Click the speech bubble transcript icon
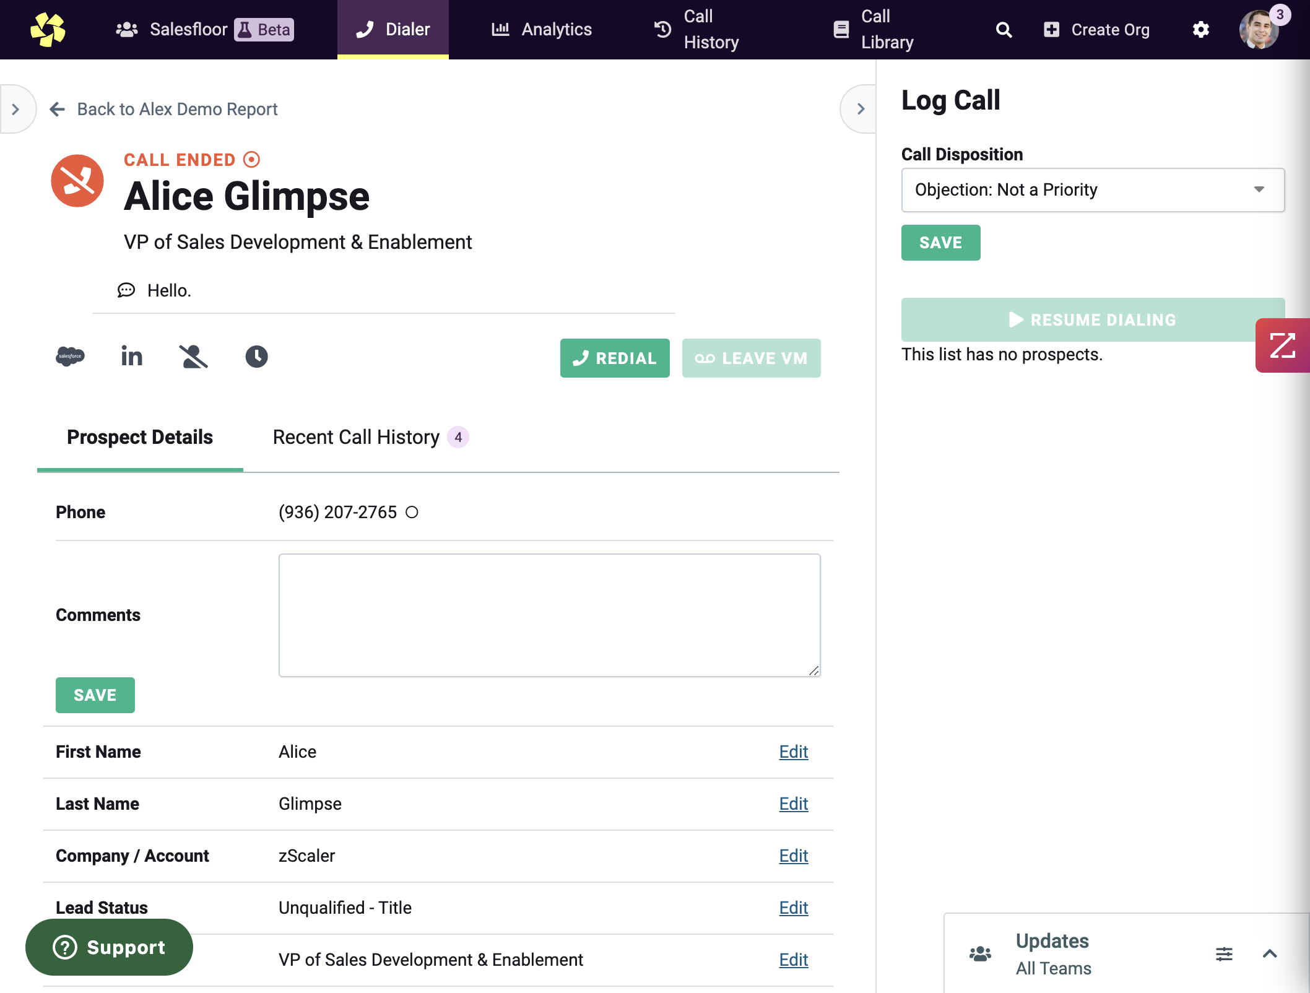This screenshot has width=1310, height=993. point(126,290)
